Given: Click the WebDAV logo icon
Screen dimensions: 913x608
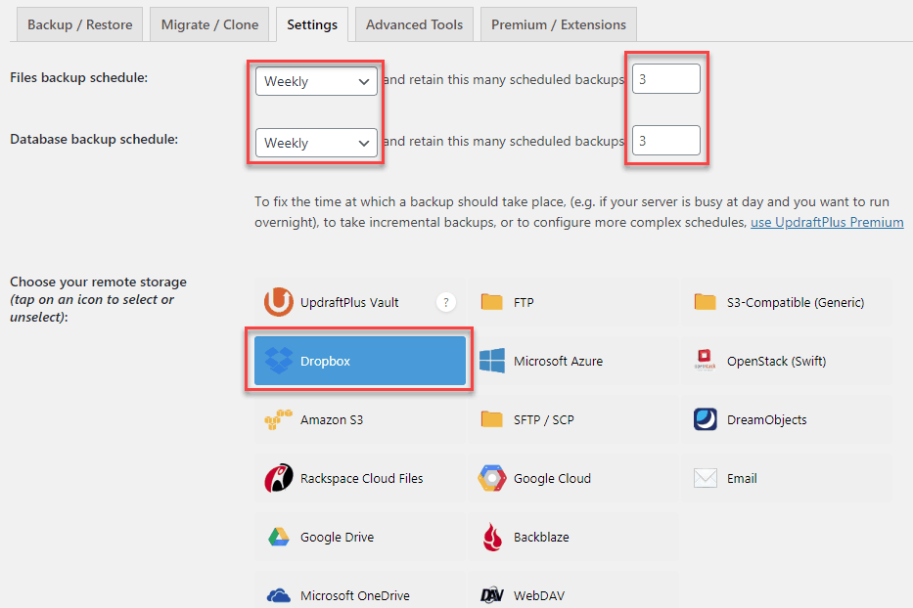Looking at the screenshot, I should (x=492, y=594).
